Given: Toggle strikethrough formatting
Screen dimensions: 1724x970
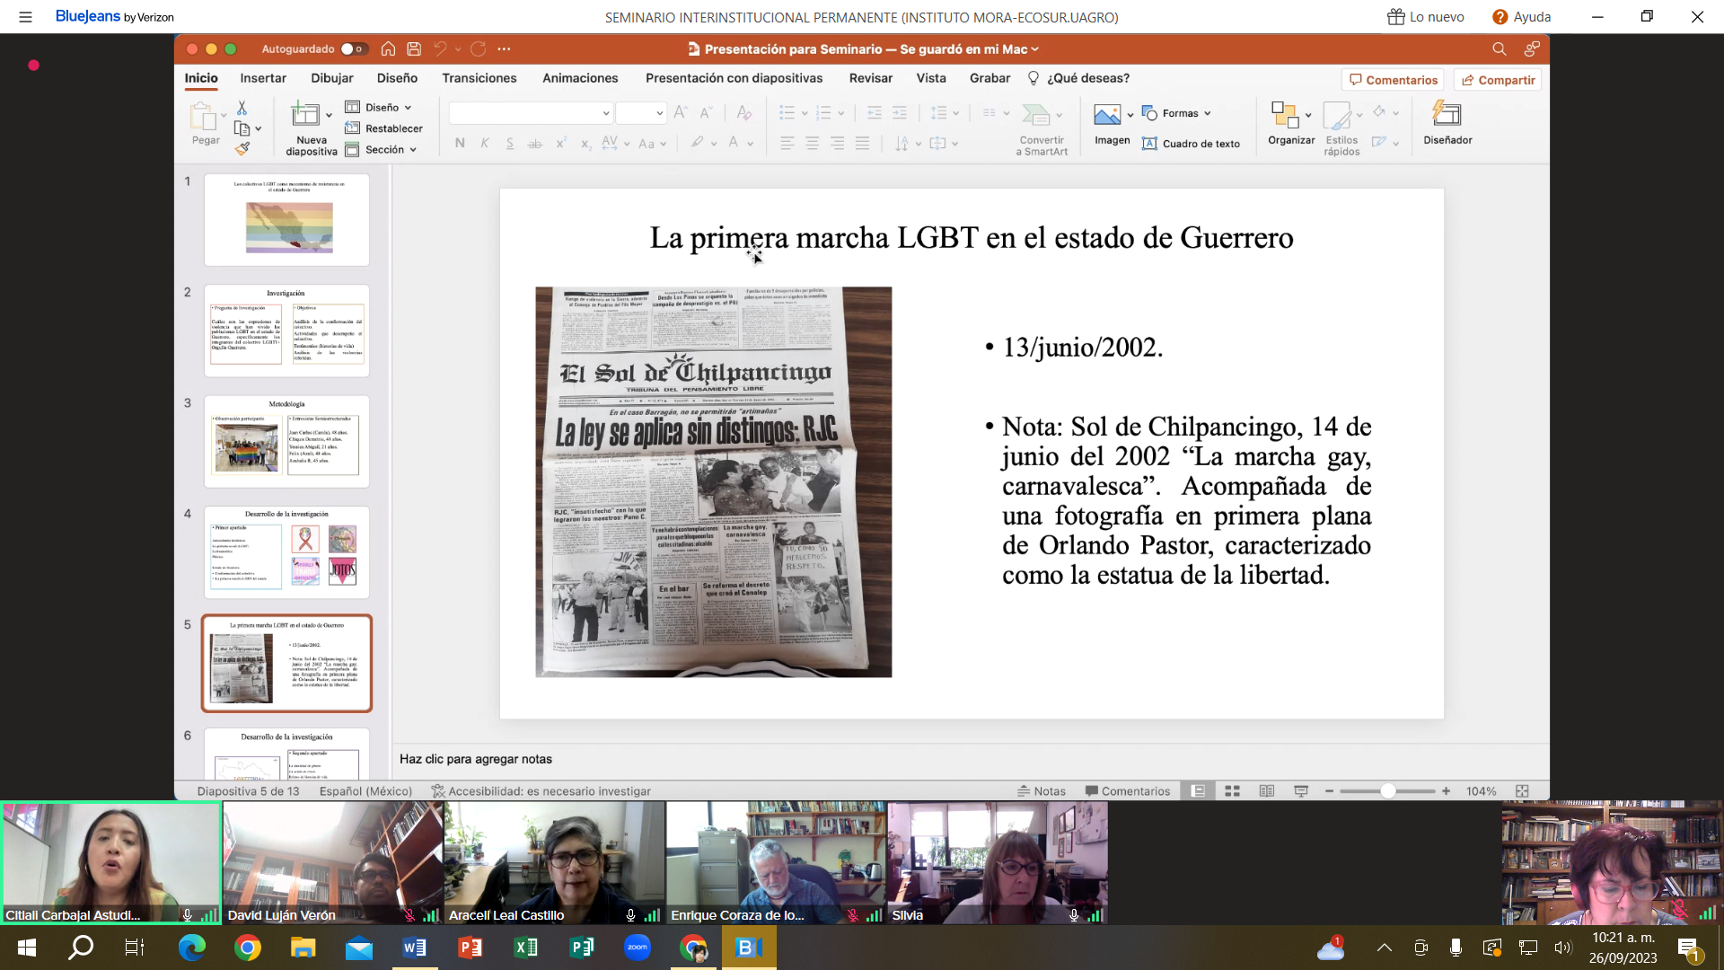Looking at the screenshot, I should 535,143.
